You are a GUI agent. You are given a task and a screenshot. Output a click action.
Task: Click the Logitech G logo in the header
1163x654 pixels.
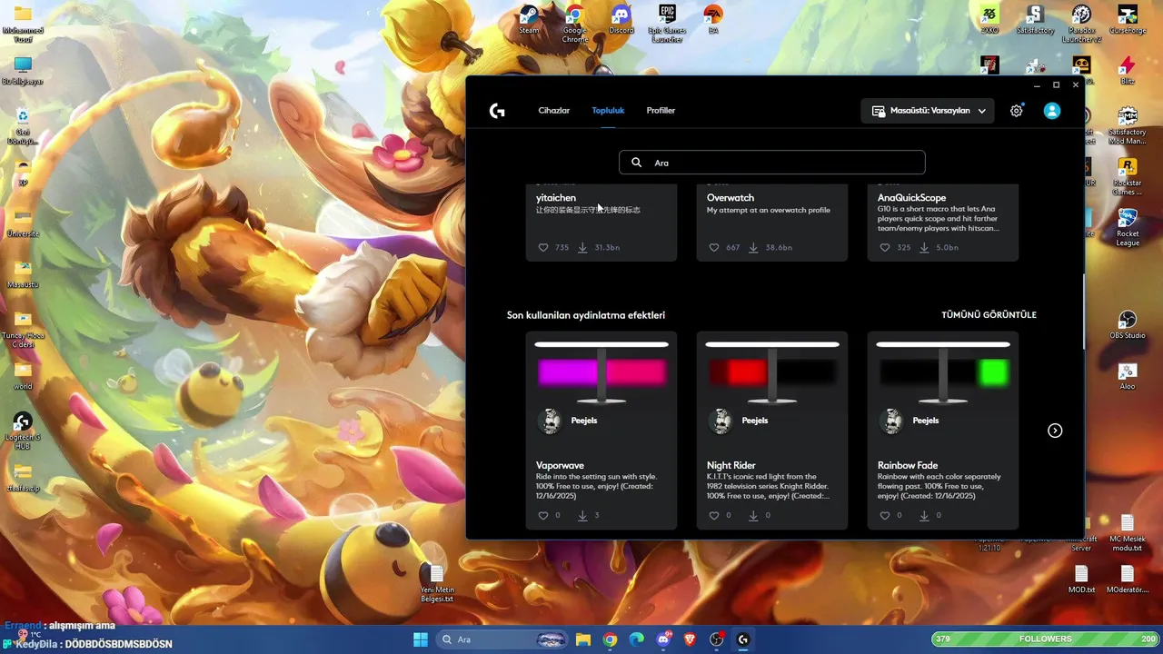(497, 111)
